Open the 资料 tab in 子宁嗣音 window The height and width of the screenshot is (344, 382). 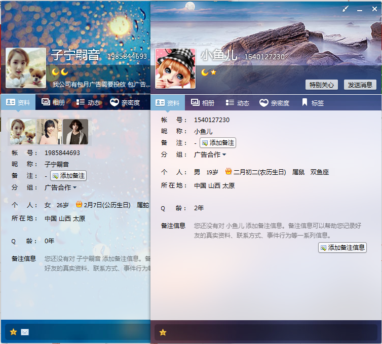[18, 102]
